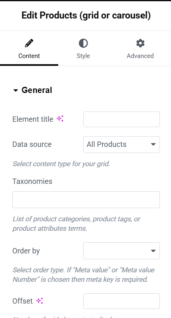Click the half-circle contrast icon above Style
The width and height of the screenshot is (171, 318).
[83, 43]
